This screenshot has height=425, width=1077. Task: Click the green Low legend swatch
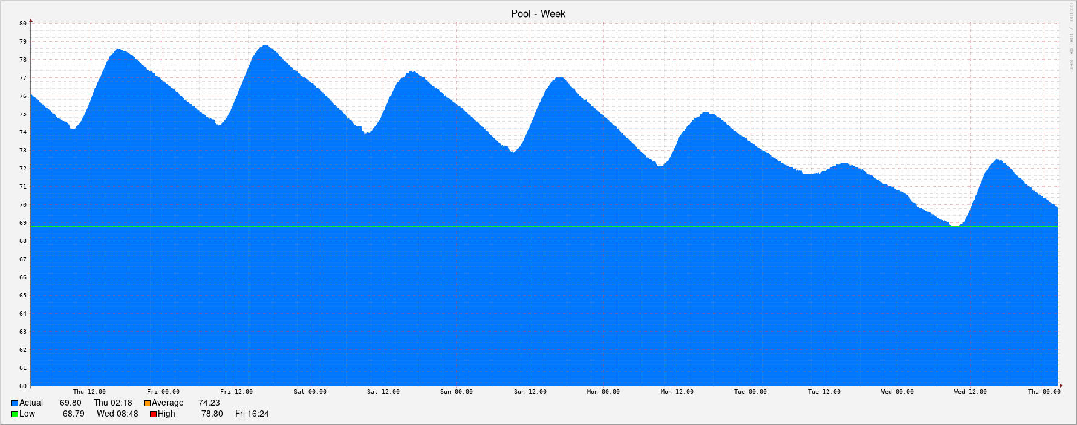(15, 414)
